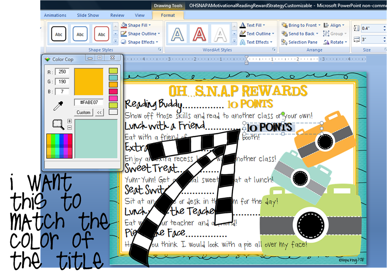The height and width of the screenshot is (277, 387).
Task: Open the Rotate dropdown menu
Action: pos(346,42)
